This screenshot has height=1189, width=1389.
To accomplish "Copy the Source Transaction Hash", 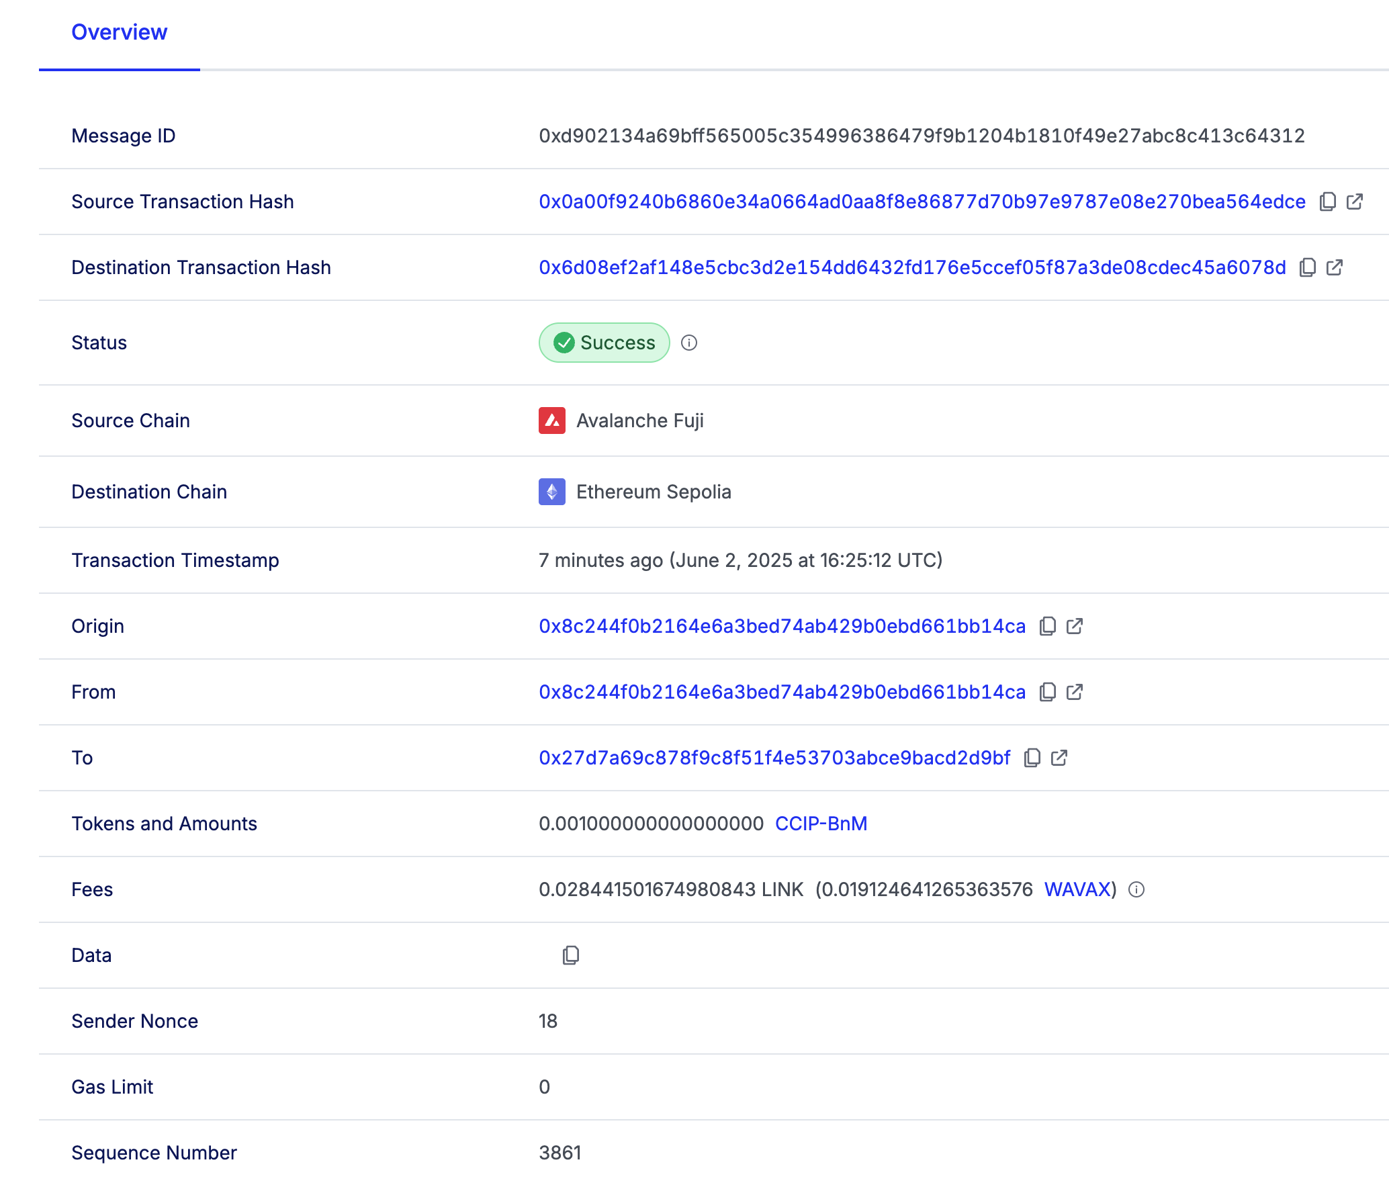I will [x=1327, y=201].
